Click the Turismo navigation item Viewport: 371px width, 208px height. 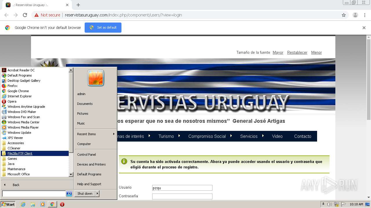tap(166, 136)
